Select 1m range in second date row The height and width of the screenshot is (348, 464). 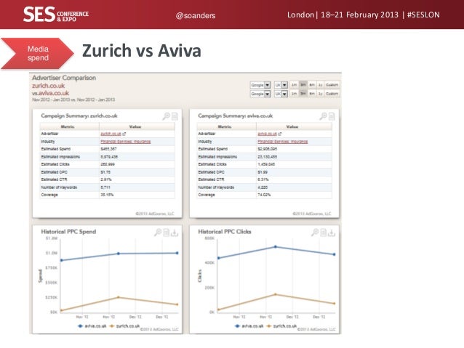[294, 94]
